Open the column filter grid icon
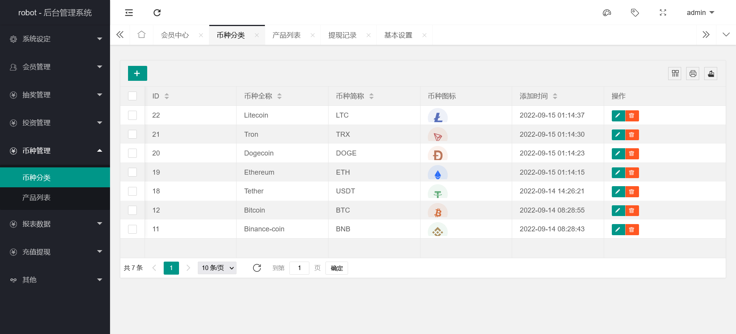The width and height of the screenshot is (736, 334). pyautogui.click(x=675, y=74)
